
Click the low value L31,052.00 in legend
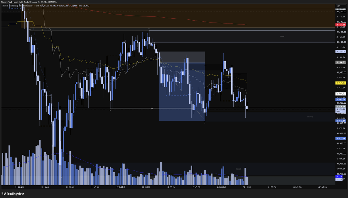[64, 6]
